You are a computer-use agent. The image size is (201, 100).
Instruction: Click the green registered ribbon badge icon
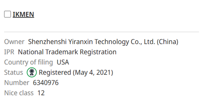click(32, 72)
